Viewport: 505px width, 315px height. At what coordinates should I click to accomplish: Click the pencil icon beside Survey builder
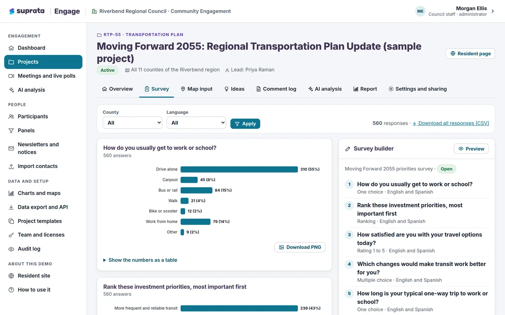click(348, 149)
